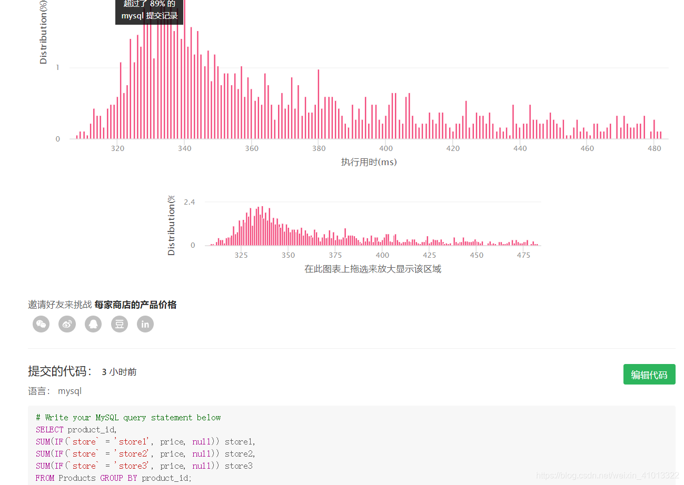
Task: Click the green 编辑代码 button
Action: click(649, 375)
